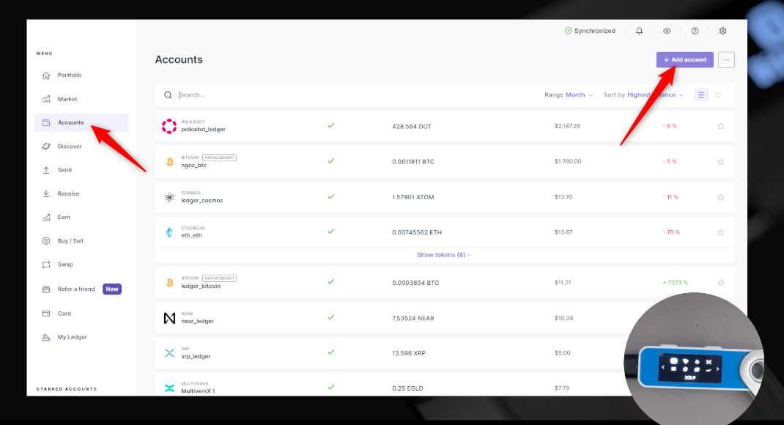Open the settings gear icon
This screenshot has height=425, width=784.
click(722, 31)
